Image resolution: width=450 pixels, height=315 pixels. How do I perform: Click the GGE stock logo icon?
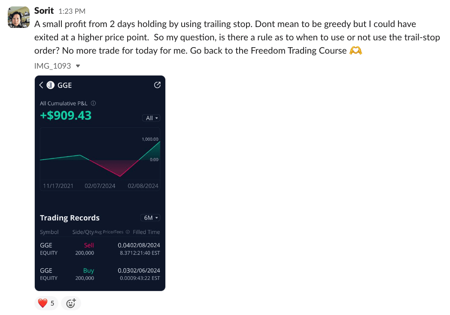(x=50, y=85)
